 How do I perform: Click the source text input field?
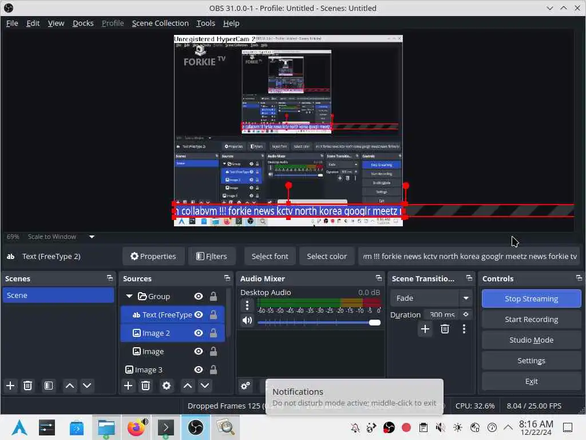tap(469, 256)
